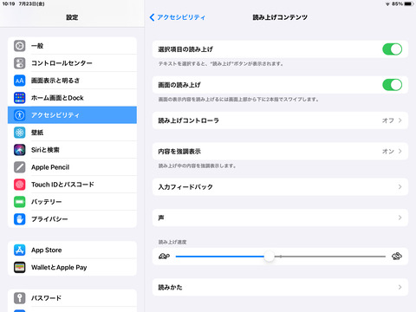This screenshot has height=312, width=416.
Task: Go back to アクセシビリティ
Action: 178,17
